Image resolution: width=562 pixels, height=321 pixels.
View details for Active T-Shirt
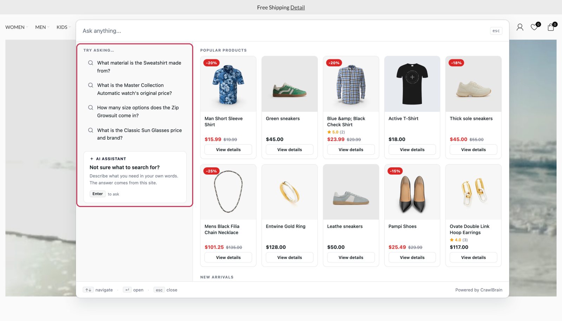412,149
